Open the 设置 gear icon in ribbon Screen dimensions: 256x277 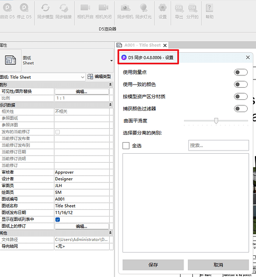(162, 8)
